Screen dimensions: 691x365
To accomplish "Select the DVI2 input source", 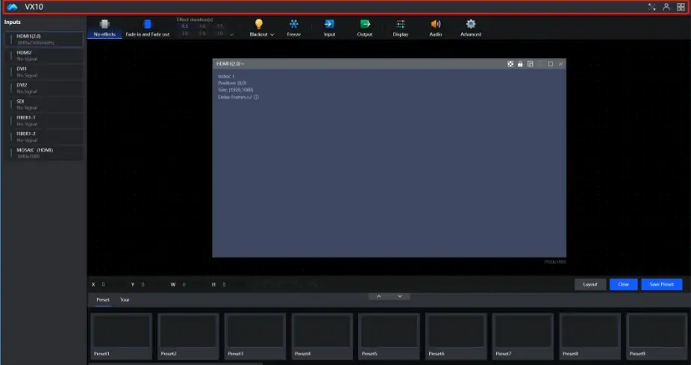I will (43, 88).
